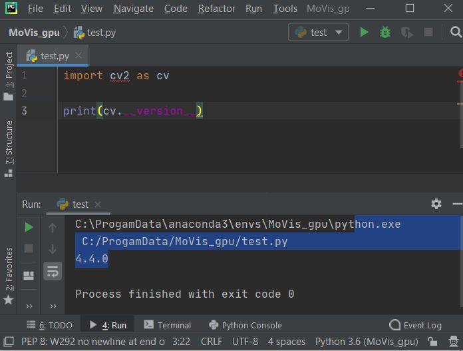This screenshot has height=351, width=463.
Task: Open the View menu
Action: point(92,9)
